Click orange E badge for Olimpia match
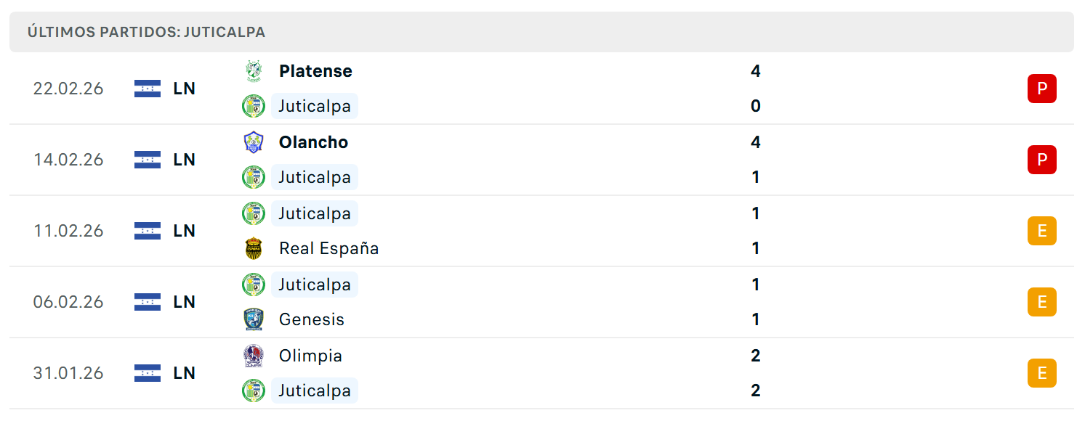1085x421 pixels. tap(1041, 373)
